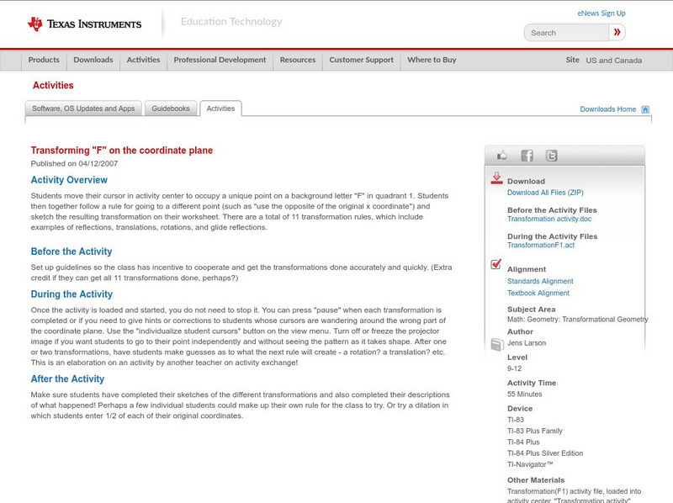Screen dimensions: 673x503
Task: Switch to the Guidebooks tab
Action: pos(171,109)
